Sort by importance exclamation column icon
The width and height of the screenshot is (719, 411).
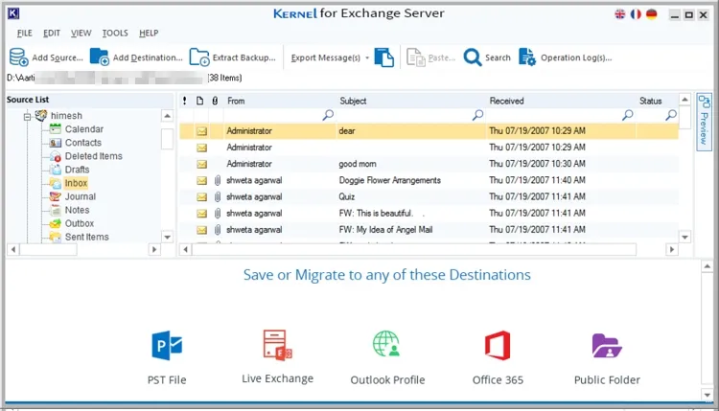click(x=184, y=101)
